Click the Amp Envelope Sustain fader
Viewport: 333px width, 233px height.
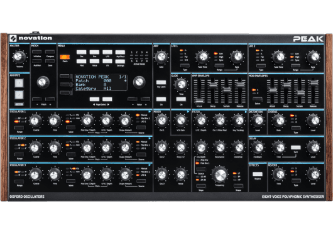226,90
